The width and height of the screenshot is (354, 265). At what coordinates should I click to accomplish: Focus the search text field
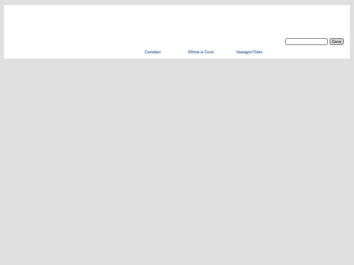coord(306,42)
